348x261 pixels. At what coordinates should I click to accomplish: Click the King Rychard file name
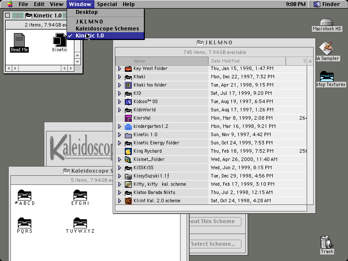[147, 151]
